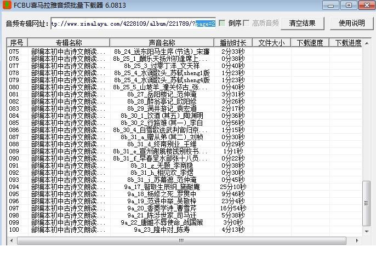Click the 专辑名称 column header
Viewport: 376px width, 258px height.
[x=69, y=43]
